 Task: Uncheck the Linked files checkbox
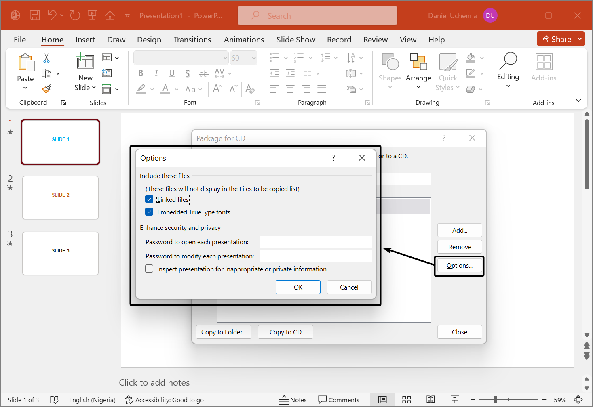[x=149, y=199]
